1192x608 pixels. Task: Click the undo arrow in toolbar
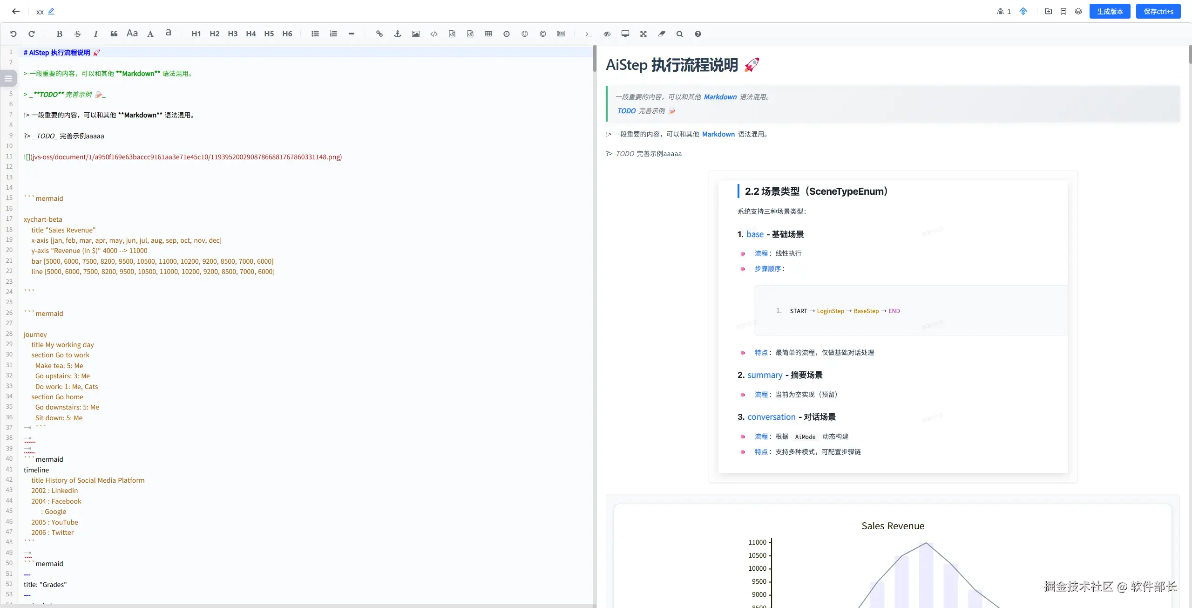pyautogui.click(x=14, y=34)
